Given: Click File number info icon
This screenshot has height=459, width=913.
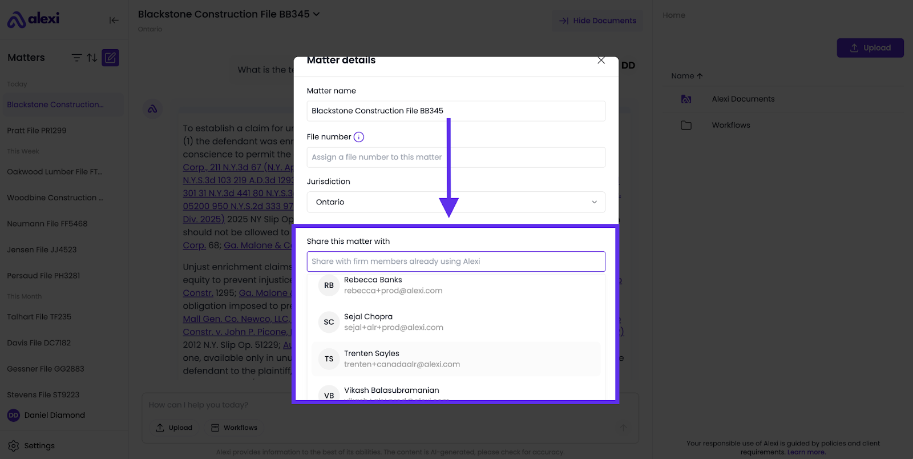Looking at the screenshot, I should [359, 137].
